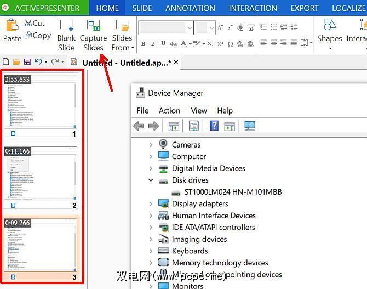The image size is (367, 289).
Task: Open the font color dropdown arrow
Action: [x=190, y=44]
